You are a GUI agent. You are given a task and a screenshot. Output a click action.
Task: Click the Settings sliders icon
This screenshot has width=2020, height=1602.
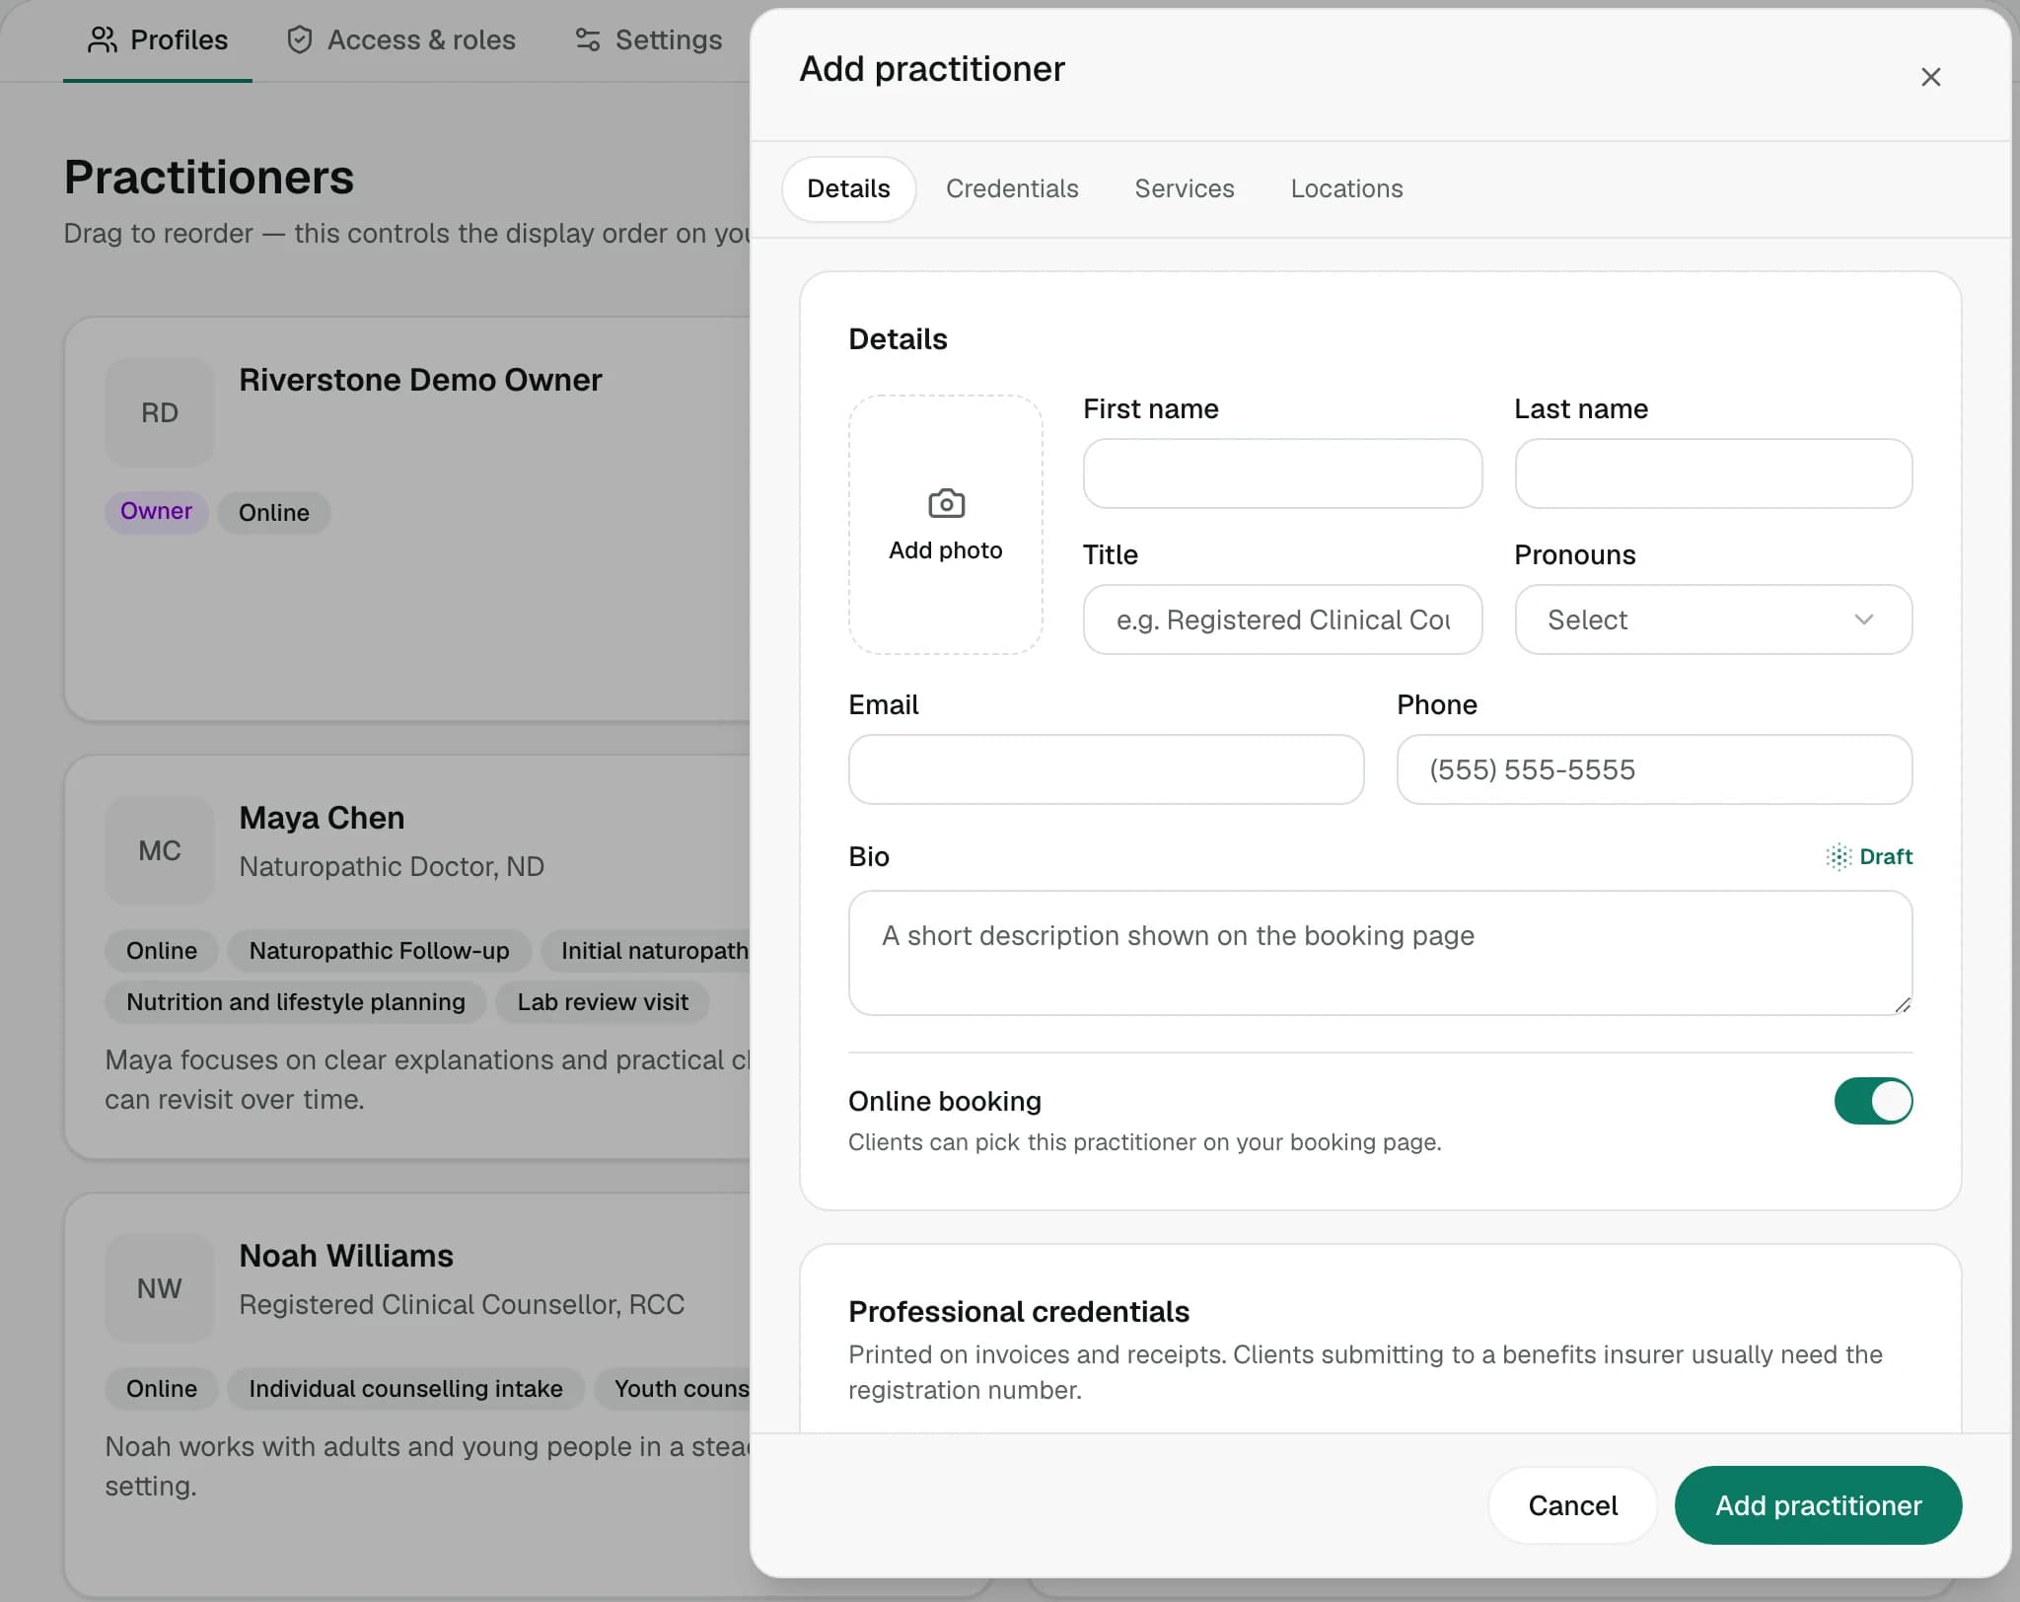pyautogui.click(x=588, y=39)
